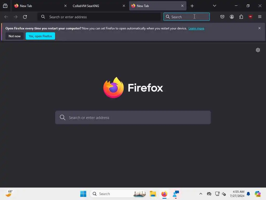Open the taskbar weather widget
The image size is (266, 200).
tap(9, 194)
